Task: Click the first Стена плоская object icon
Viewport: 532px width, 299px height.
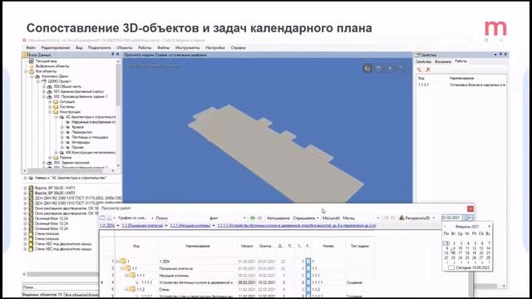Action: click(31, 233)
